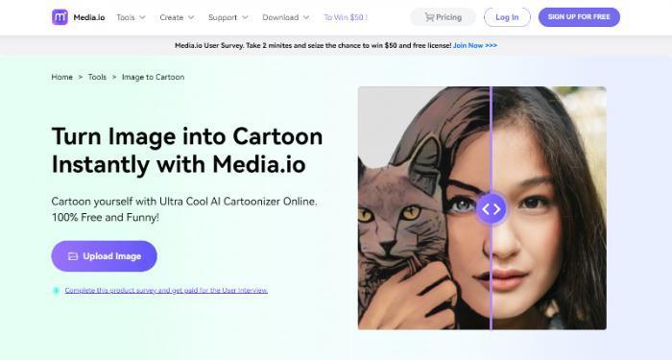Click the image icon inside Upload Image
The width and height of the screenshot is (672, 360).
tap(73, 256)
